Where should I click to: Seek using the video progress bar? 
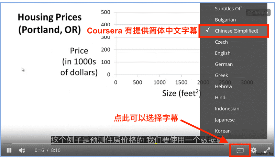pyautogui.click(x=137, y=144)
